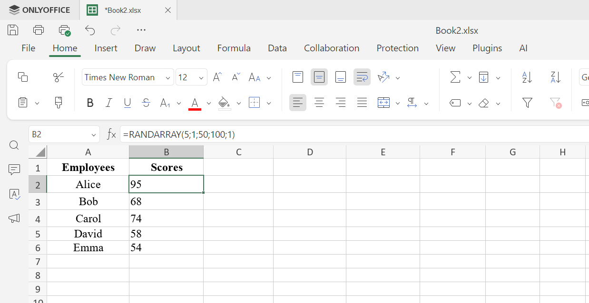Open the Search icon in left sidebar

pyautogui.click(x=14, y=145)
